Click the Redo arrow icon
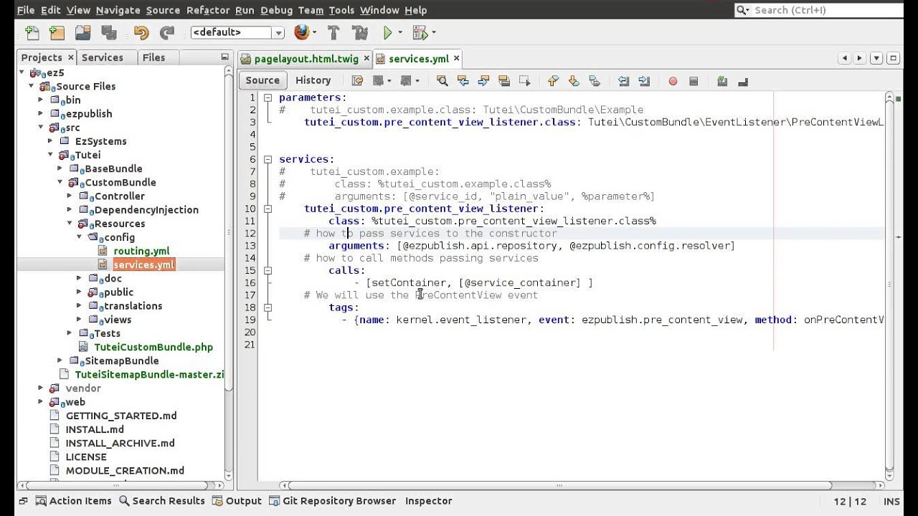 [x=167, y=32]
